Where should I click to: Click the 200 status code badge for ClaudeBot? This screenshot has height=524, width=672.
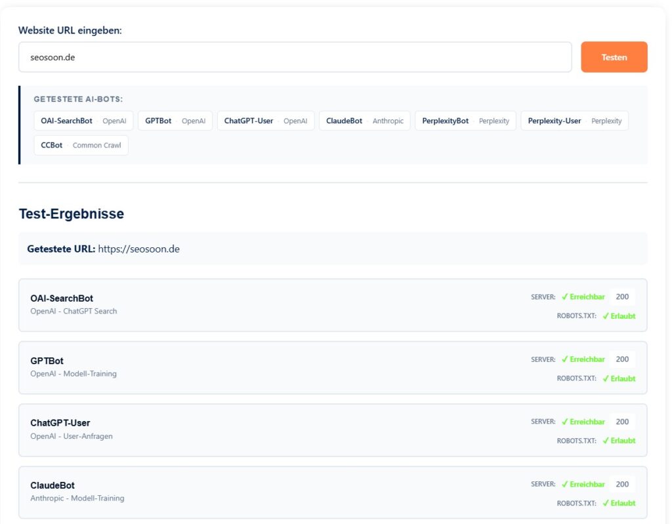tap(621, 483)
